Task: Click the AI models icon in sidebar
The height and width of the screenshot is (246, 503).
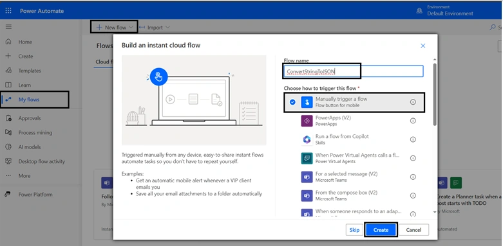Action: click(8, 147)
